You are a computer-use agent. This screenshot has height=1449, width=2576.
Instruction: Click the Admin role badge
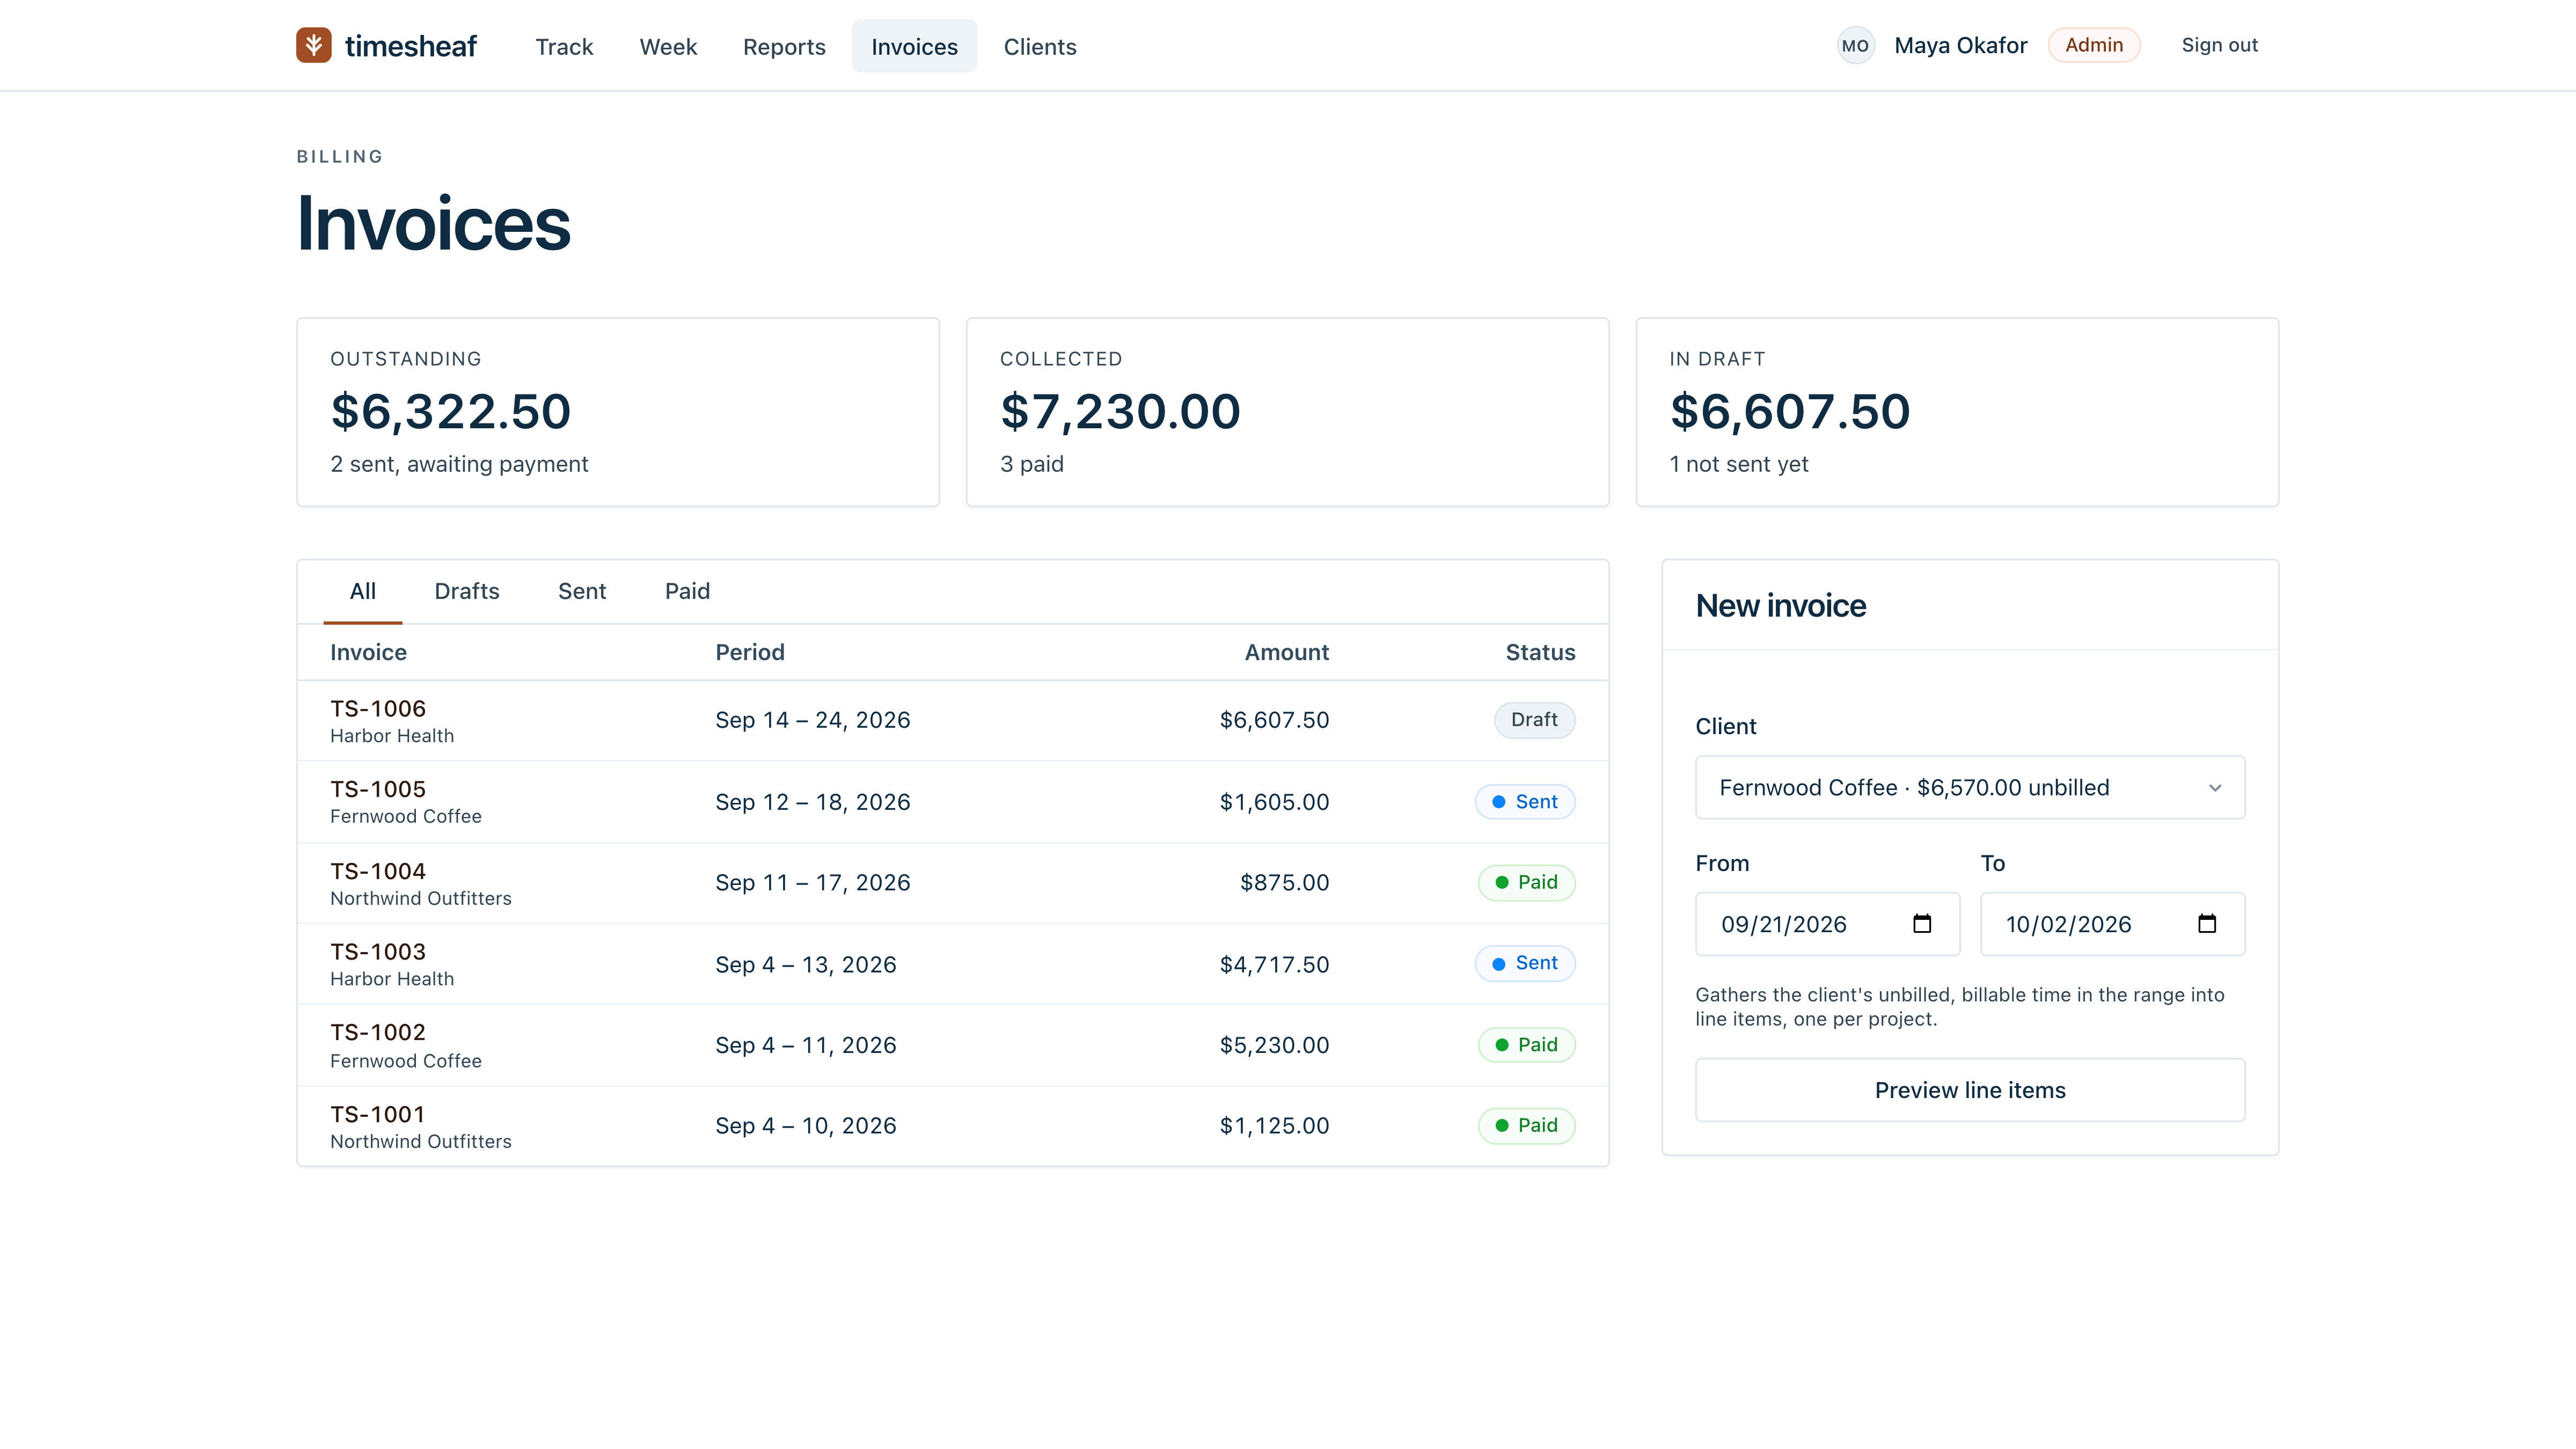(x=2094, y=45)
